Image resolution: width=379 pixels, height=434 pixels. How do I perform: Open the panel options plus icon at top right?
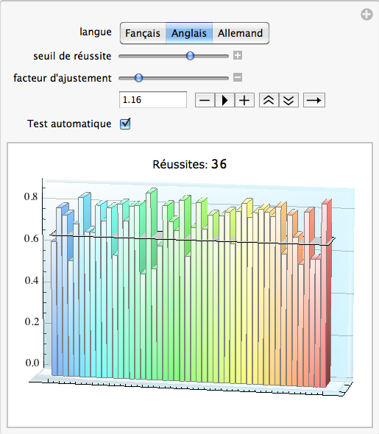point(366,15)
